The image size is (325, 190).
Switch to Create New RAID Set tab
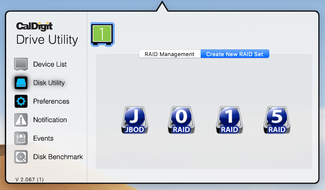tap(235, 54)
